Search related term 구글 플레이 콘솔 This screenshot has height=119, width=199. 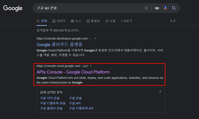pyautogui.click(x=51, y=108)
